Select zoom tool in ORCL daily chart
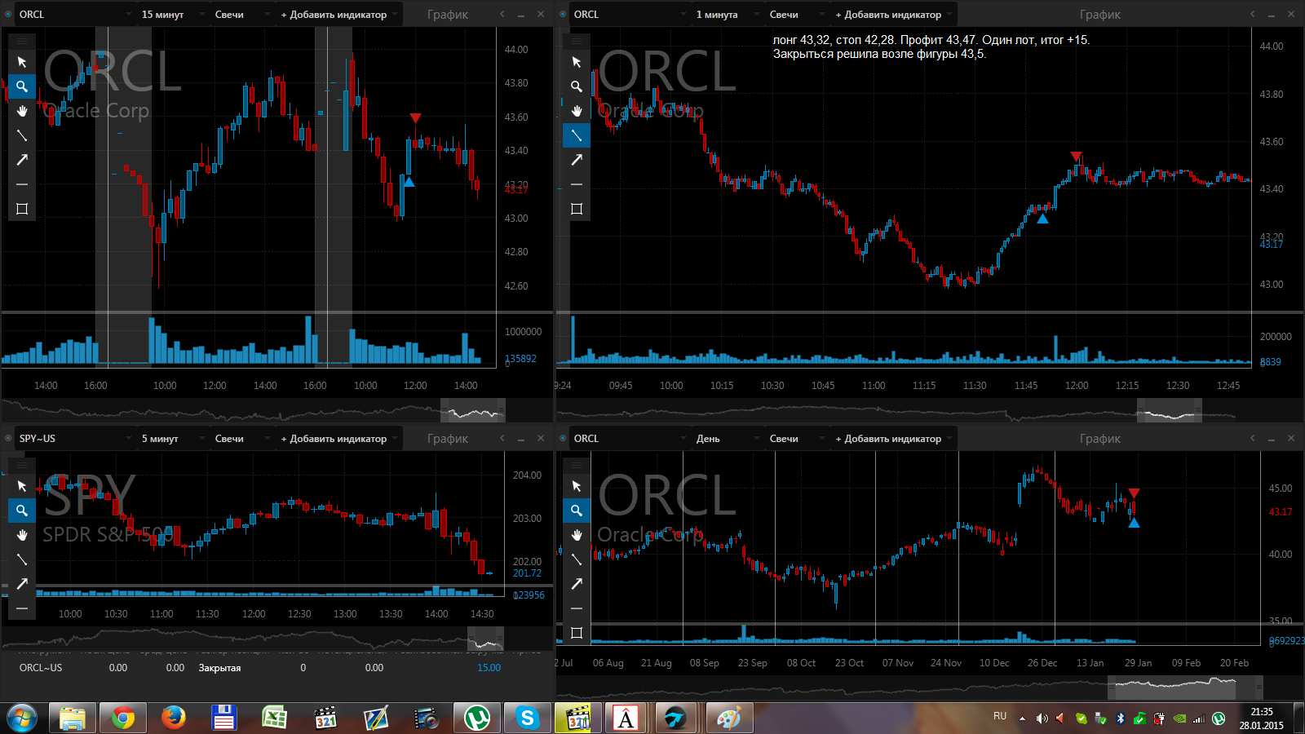This screenshot has height=734, width=1305. click(577, 511)
